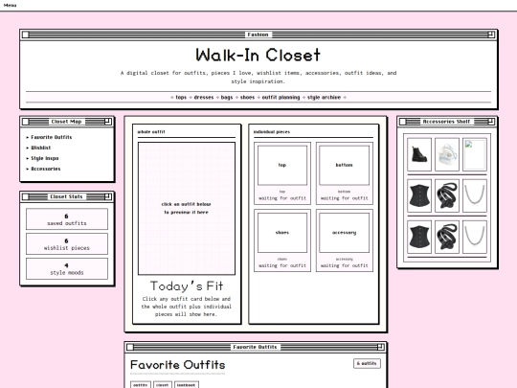Click the 'shoes' piece slot
Screen dimensions: 517x388
click(x=282, y=240)
